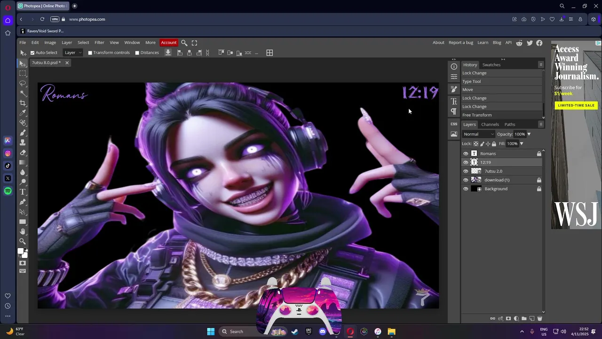Toggle the lock-all padlock beside Fill
Viewport: 602px width, 339px height.
(494, 144)
